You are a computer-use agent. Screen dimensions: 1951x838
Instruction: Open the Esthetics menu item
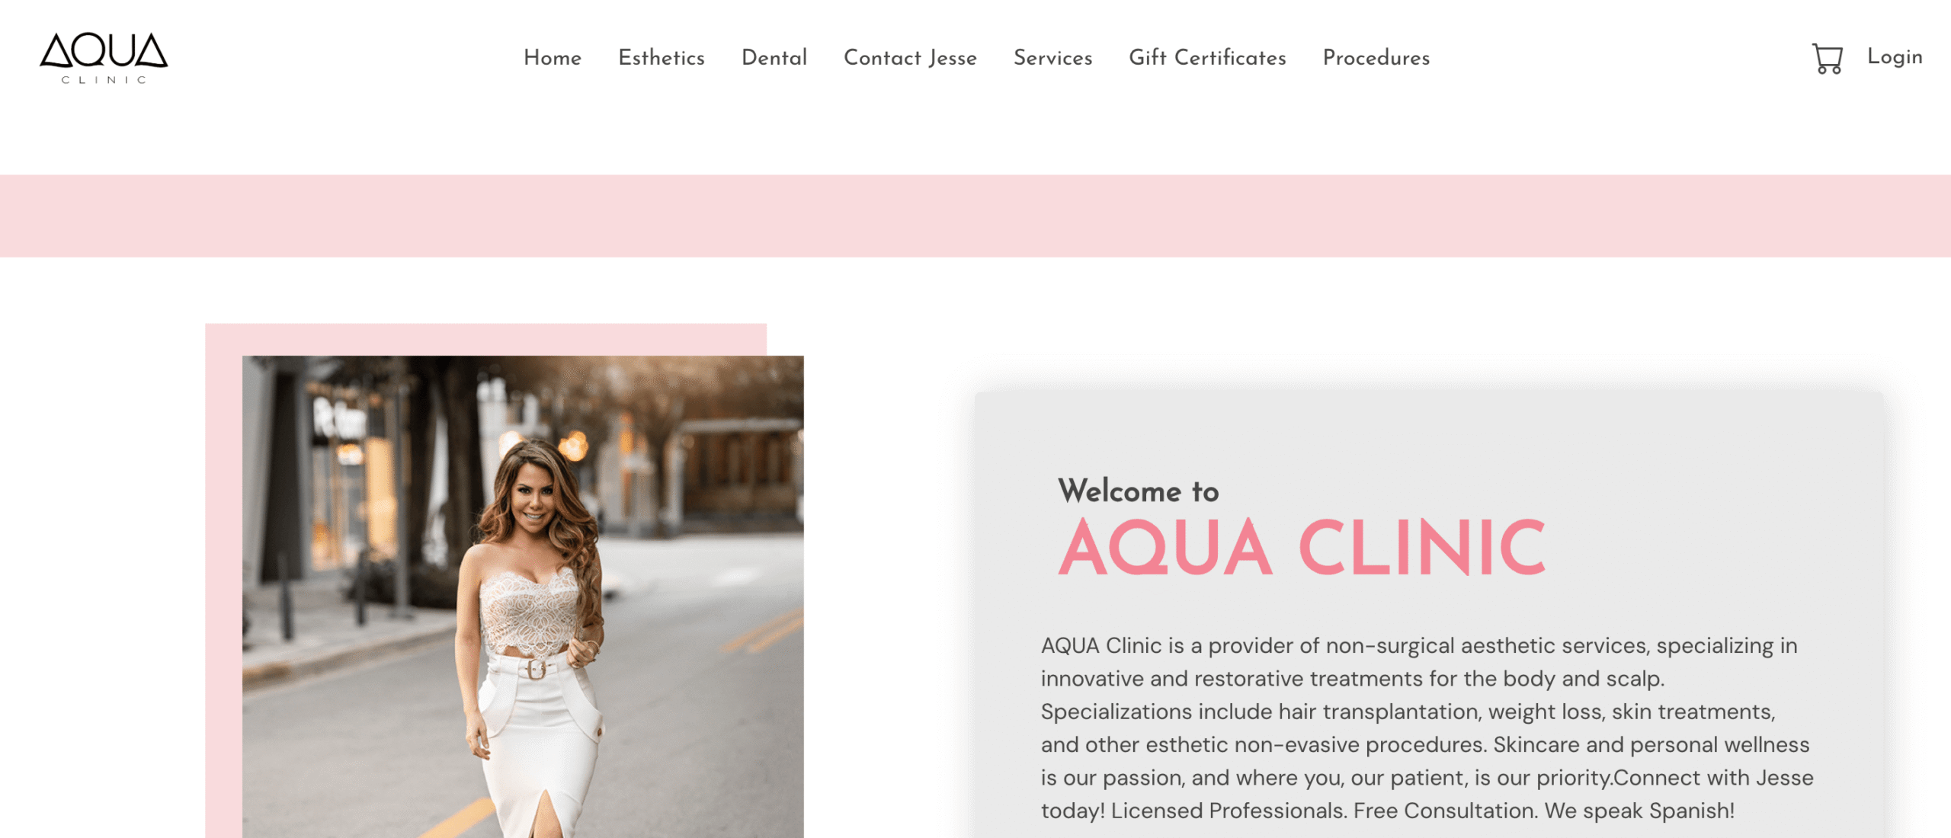pyautogui.click(x=662, y=58)
